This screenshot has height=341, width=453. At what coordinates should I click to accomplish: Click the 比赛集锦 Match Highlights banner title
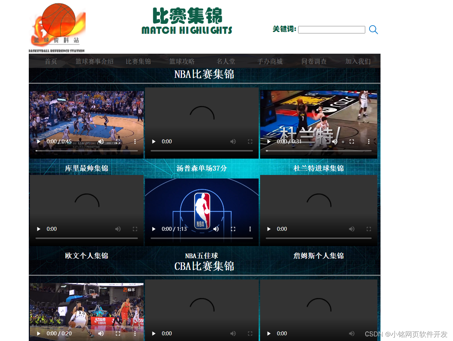pos(187,21)
